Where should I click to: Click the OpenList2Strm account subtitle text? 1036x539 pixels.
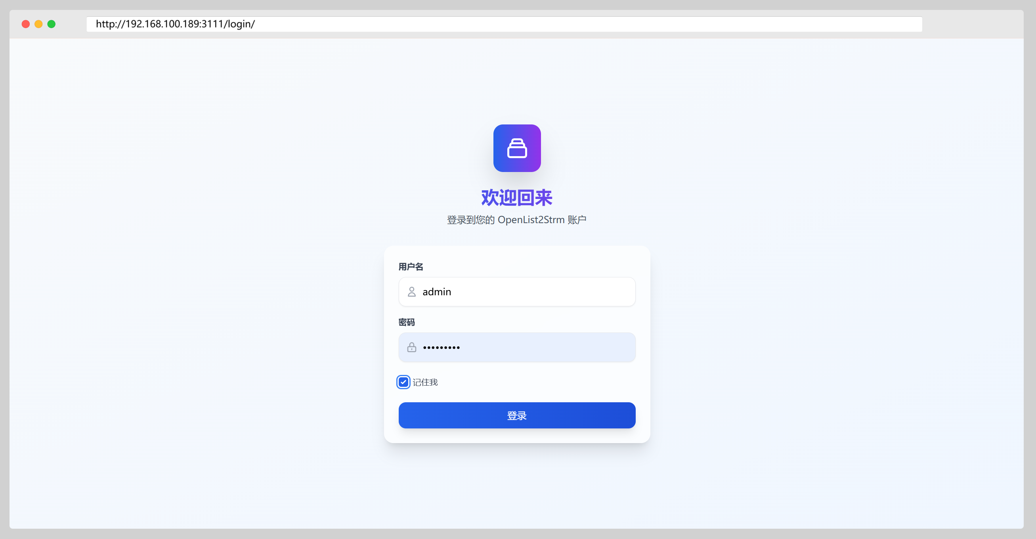[x=517, y=220]
